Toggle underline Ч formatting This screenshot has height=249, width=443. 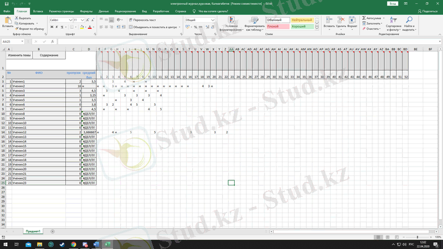(x=62, y=27)
